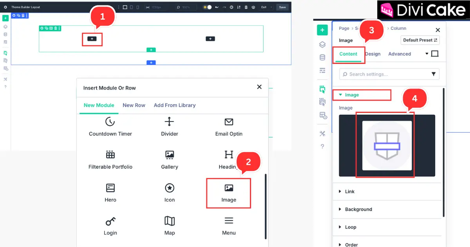Click blue plus to add new section
Image resolution: width=470 pixels, height=247 pixels.
(x=151, y=63)
